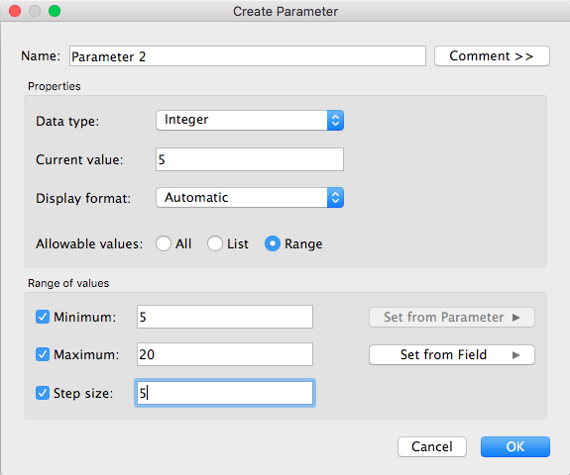Expand the Set from Field menu
Viewport: 570px width, 475px height.
[x=452, y=354]
